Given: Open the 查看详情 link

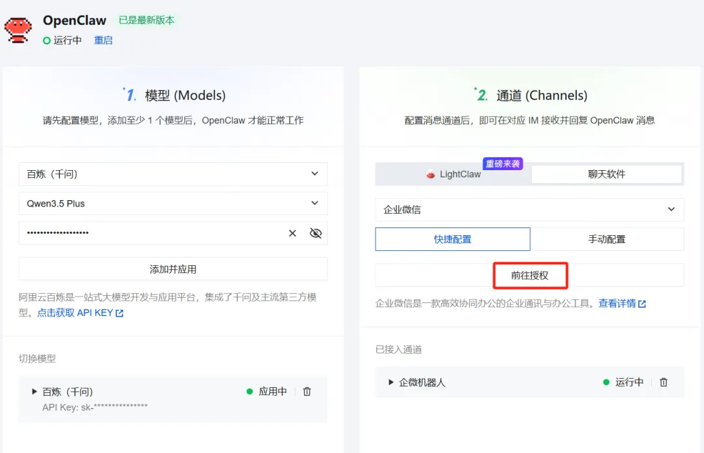Looking at the screenshot, I should pos(617,304).
